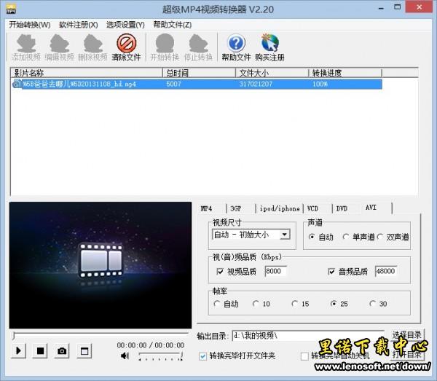Click the 100% progress cell

(x=320, y=84)
